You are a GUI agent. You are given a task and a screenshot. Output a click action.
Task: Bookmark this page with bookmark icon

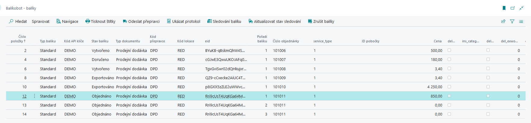tap(504, 8)
